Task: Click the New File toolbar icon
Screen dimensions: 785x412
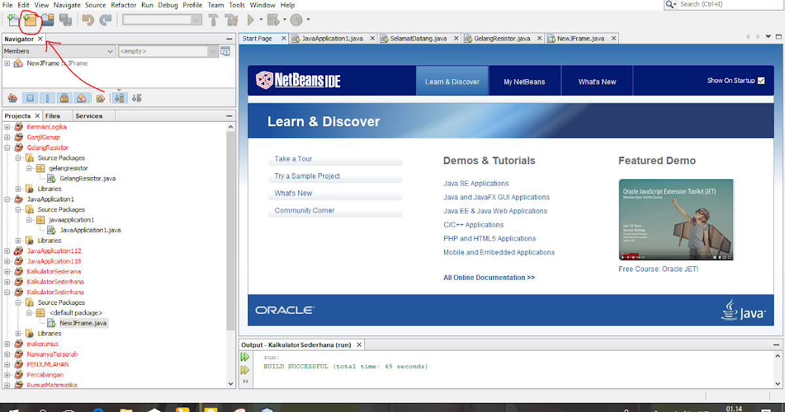Action: click(x=14, y=20)
